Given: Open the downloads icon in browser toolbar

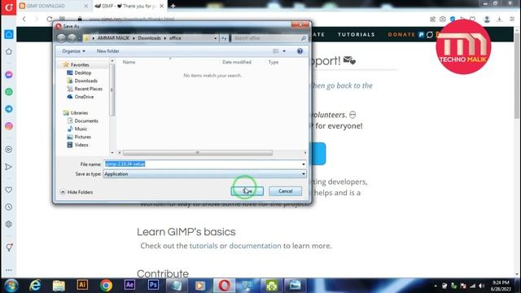Looking at the screenshot, I should (499, 20).
